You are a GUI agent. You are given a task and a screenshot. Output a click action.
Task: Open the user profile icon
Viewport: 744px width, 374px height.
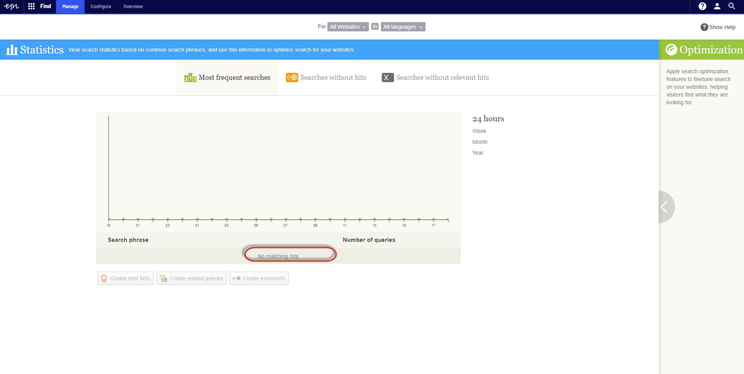[717, 7]
